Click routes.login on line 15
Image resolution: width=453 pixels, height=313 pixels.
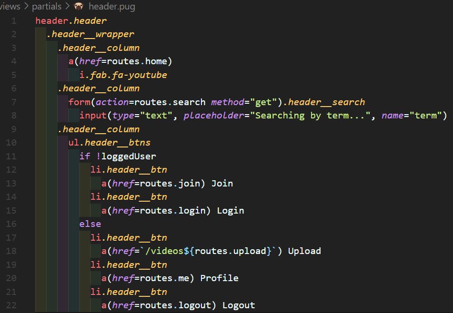[x=172, y=211]
